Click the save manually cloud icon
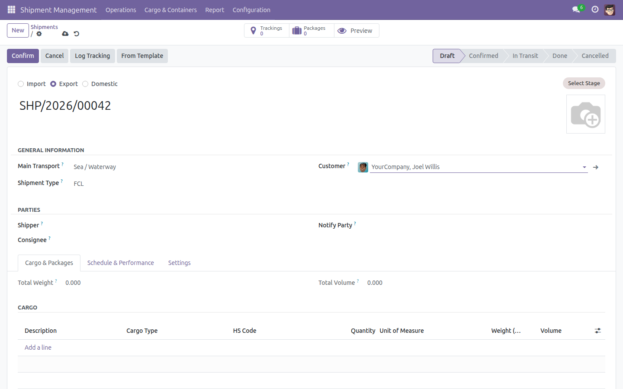623x389 pixels. 65,34
